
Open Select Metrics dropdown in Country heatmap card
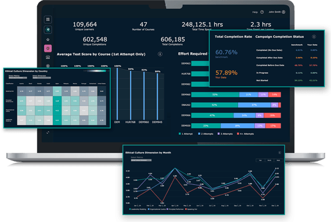[x=18, y=78]
